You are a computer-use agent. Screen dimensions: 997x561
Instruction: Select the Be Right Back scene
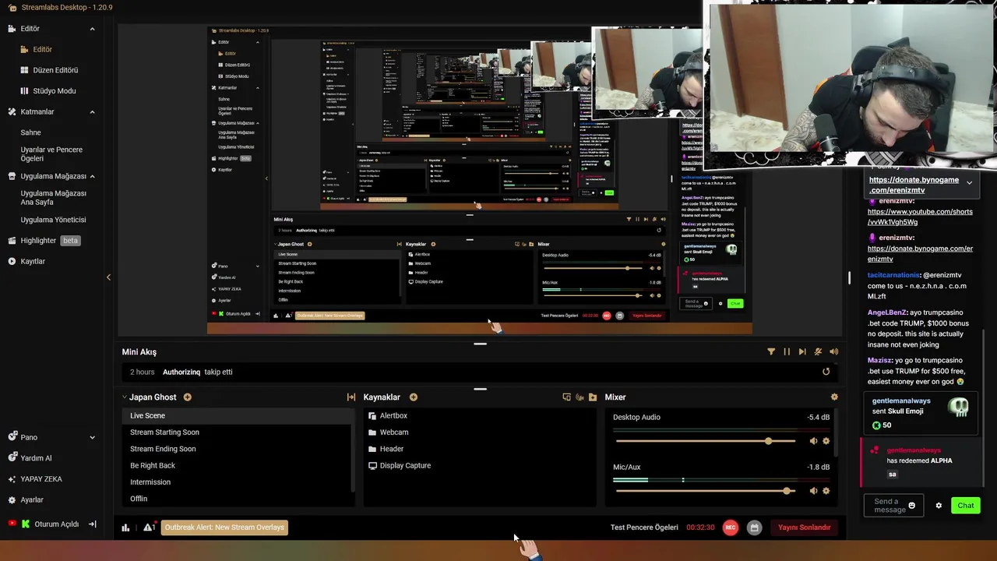pos(238,466)
